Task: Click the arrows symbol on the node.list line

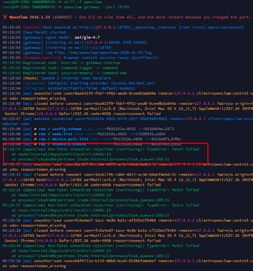Action: pos(35,134)
